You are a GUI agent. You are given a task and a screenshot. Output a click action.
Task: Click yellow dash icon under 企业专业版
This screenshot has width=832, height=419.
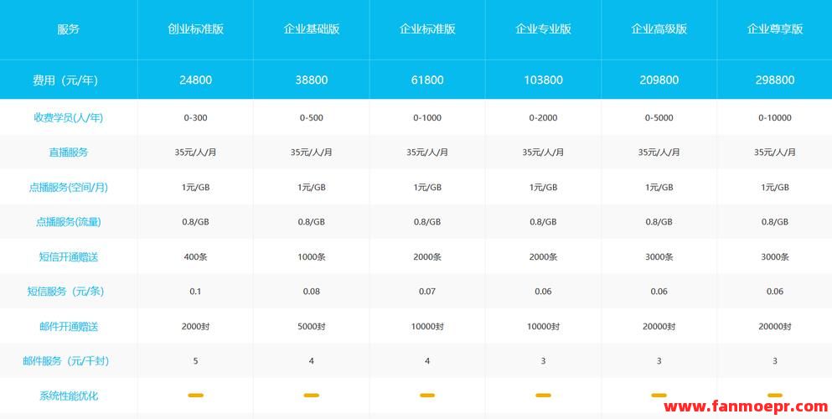[x=543, y=396]
